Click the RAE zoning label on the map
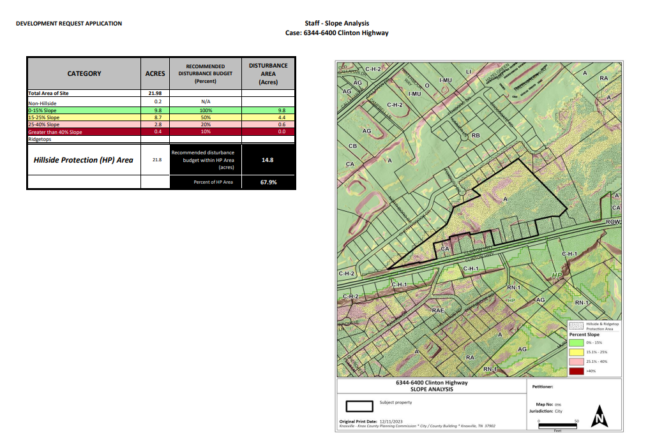 [437, 310]
